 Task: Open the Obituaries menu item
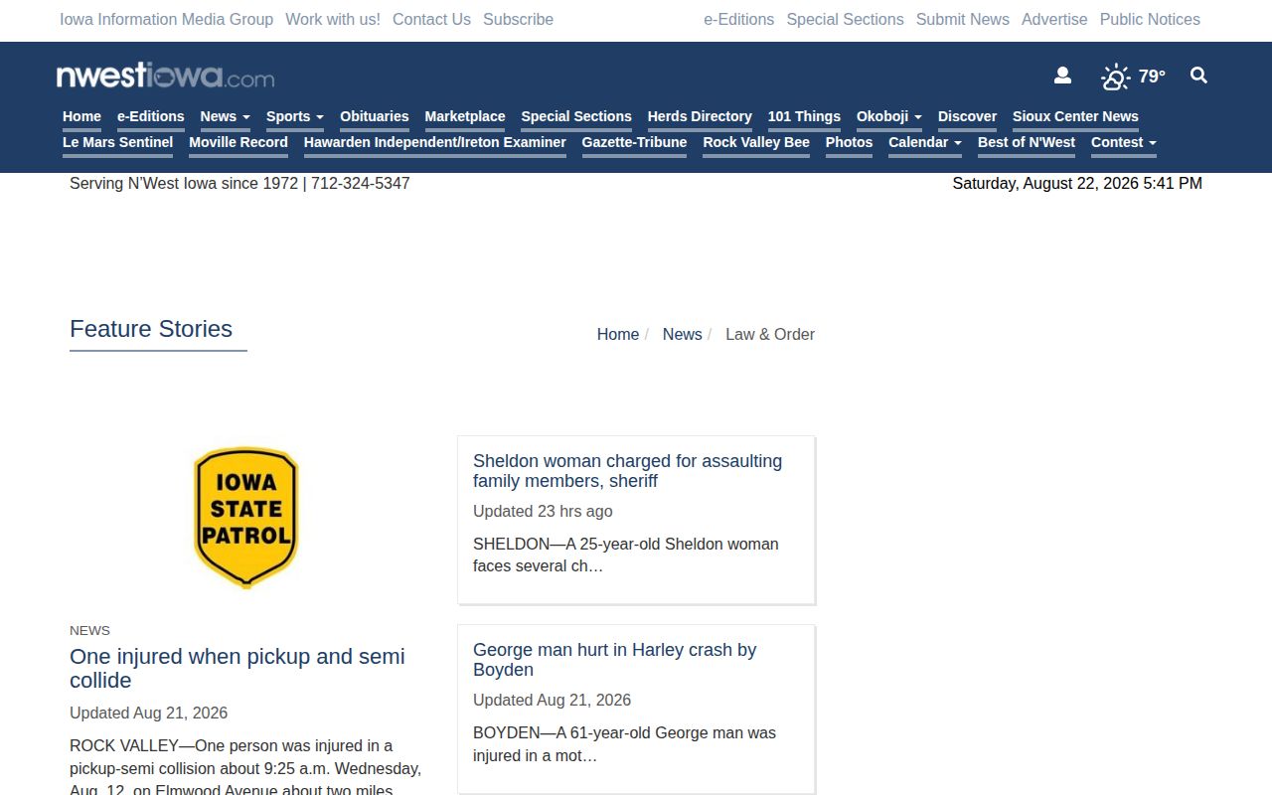point(375,116)
